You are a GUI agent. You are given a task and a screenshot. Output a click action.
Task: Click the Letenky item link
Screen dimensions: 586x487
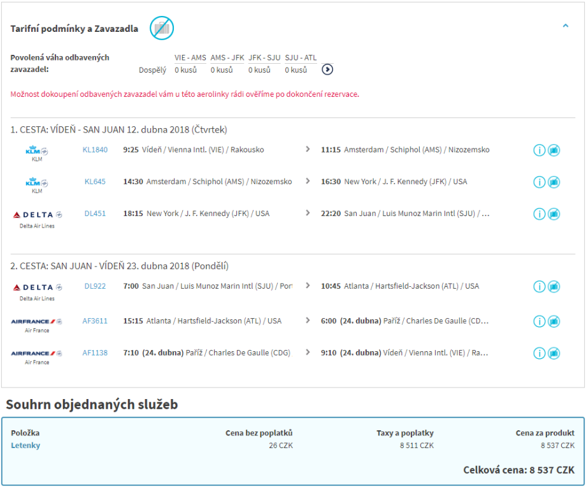pyautogui.click(x=25, y=446)
